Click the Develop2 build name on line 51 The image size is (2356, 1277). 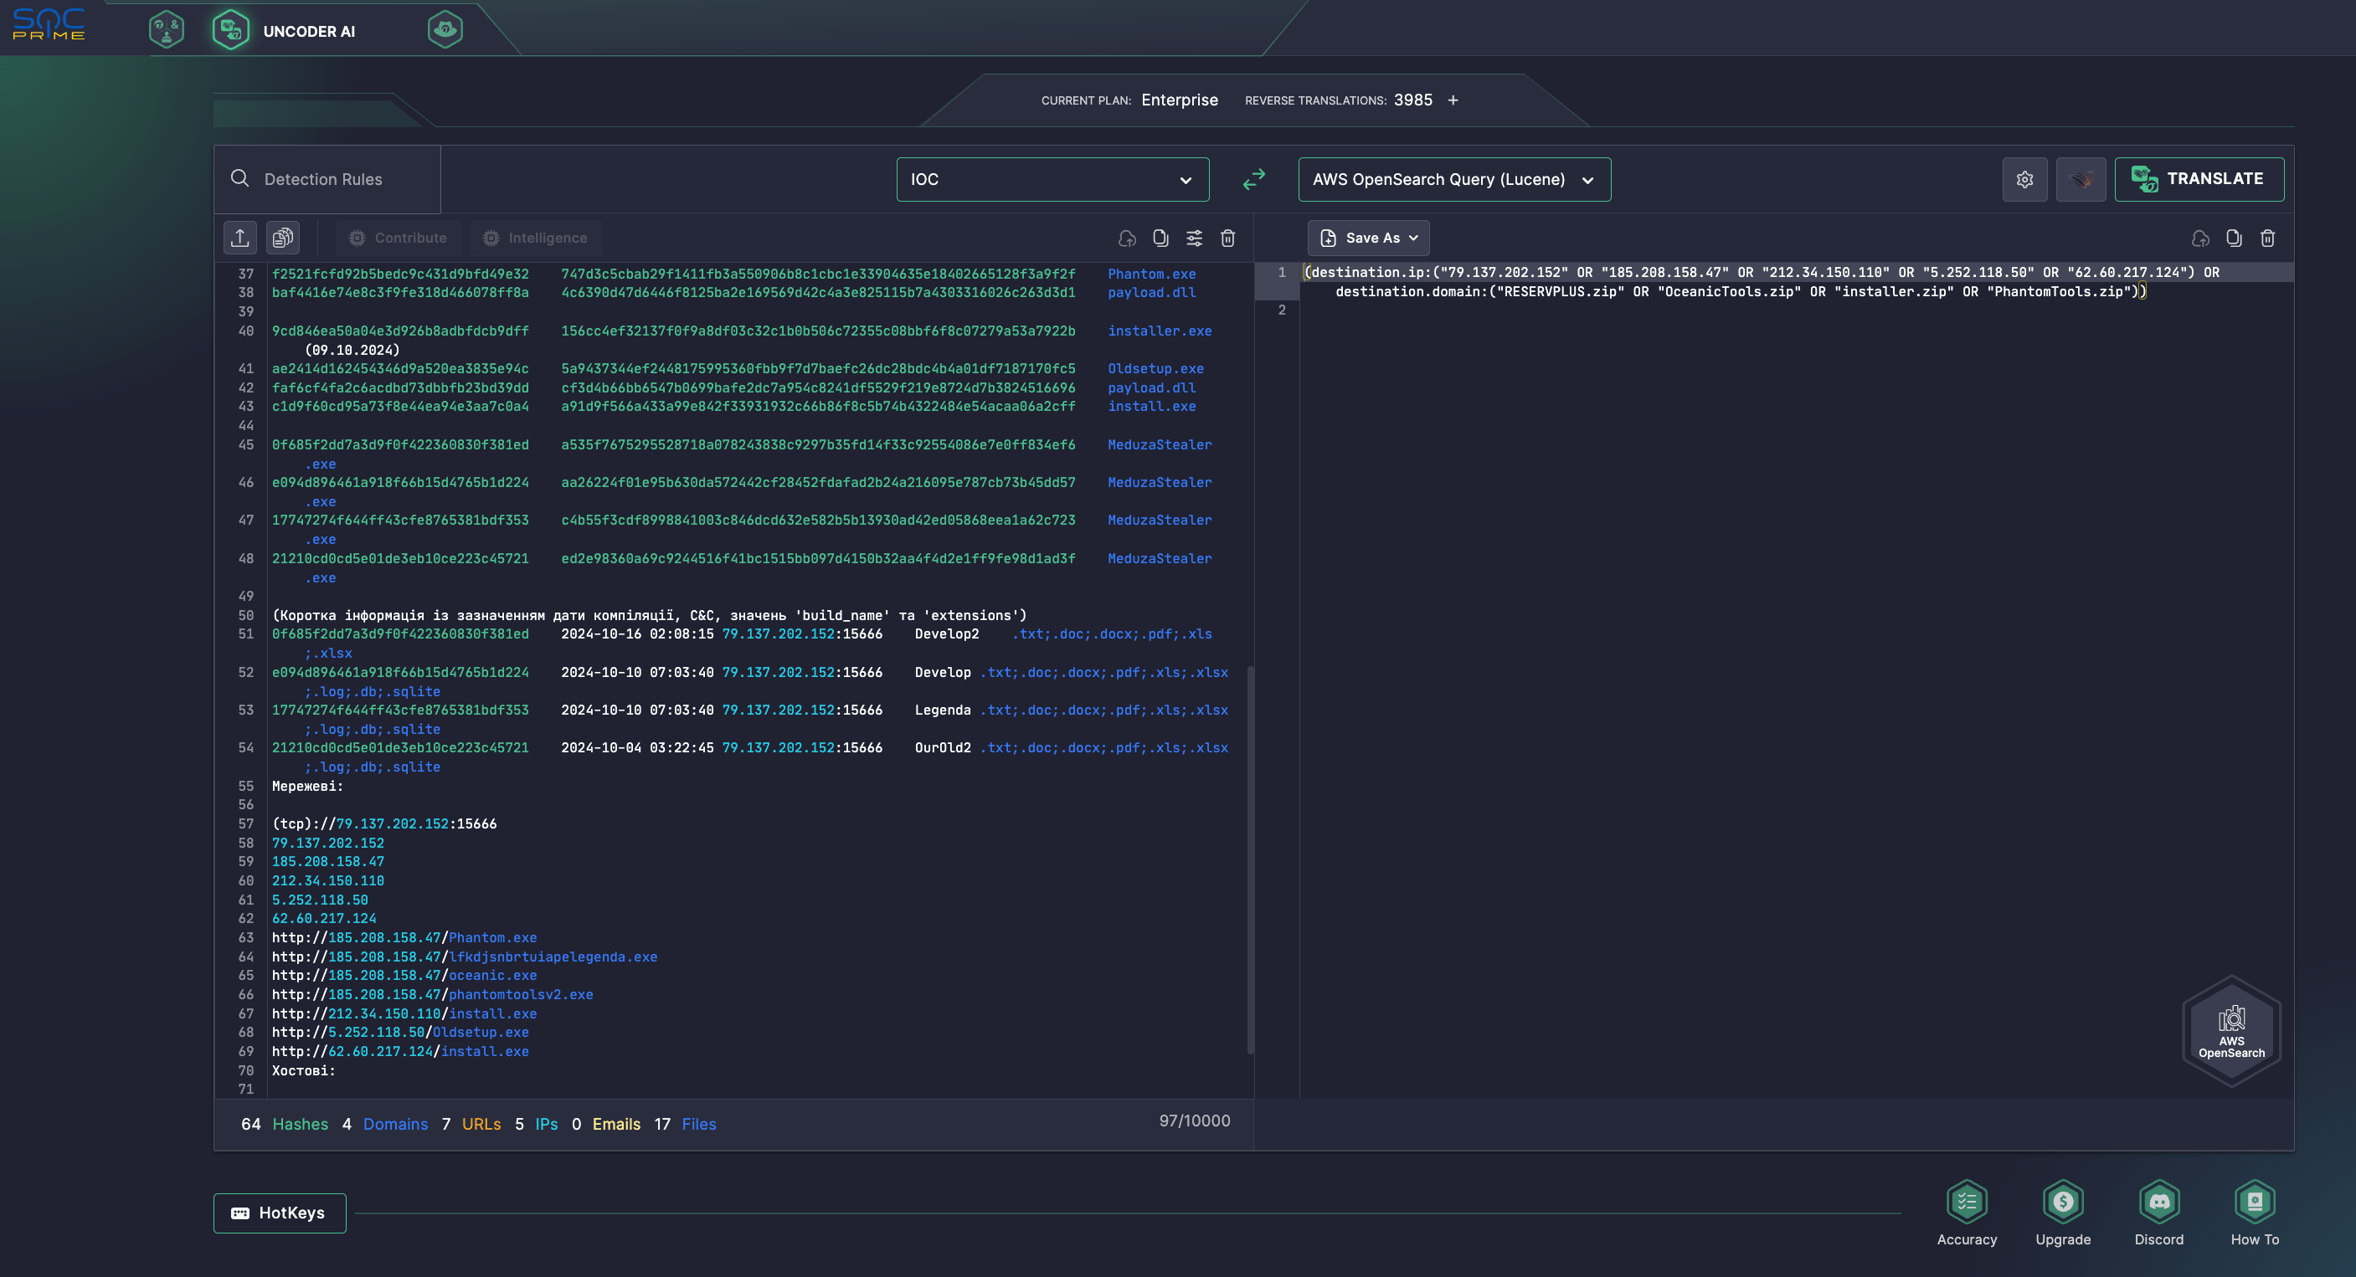(x=947, y=633)
